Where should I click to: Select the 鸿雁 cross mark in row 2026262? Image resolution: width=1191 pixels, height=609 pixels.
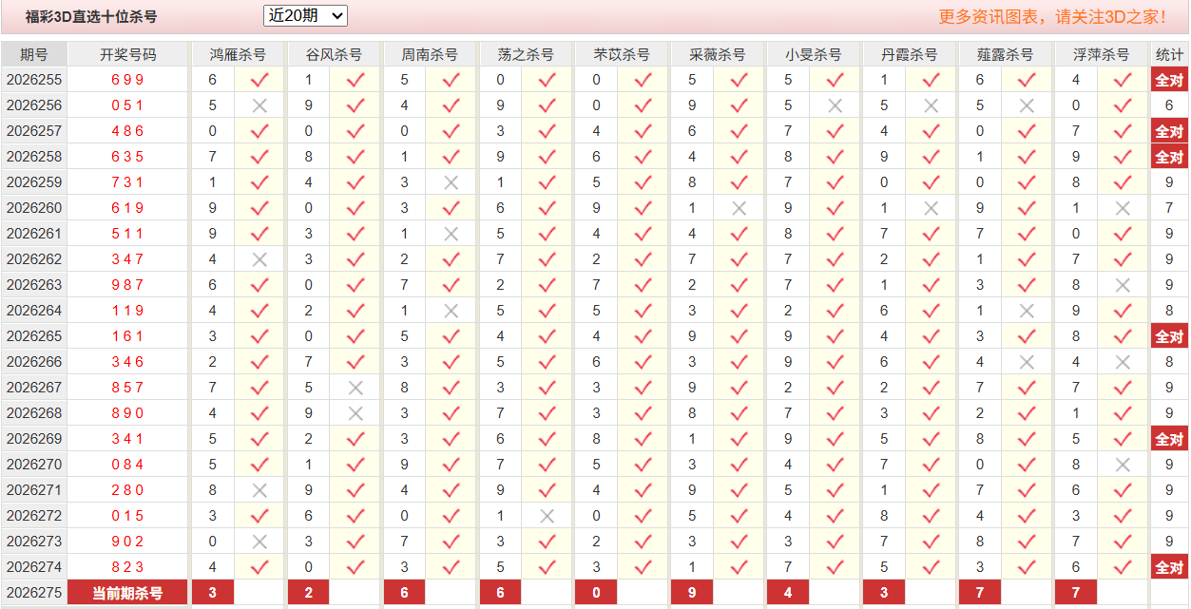259,259
